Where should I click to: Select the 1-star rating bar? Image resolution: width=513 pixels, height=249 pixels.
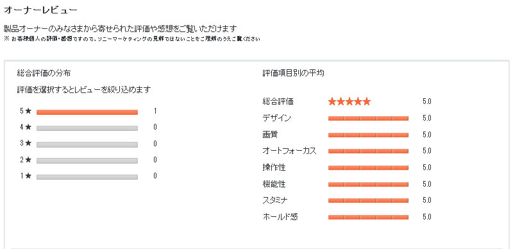click(x=87, y=177)
